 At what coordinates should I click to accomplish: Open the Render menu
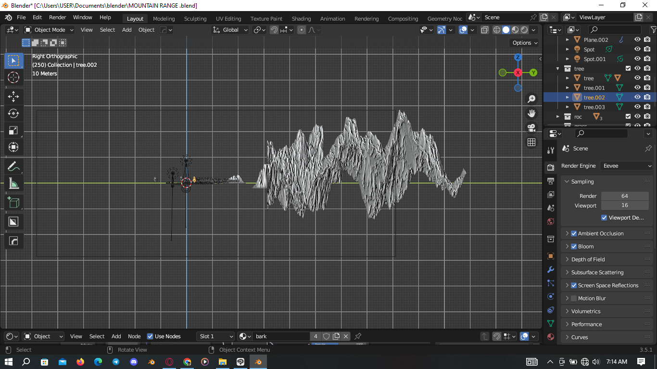coord(57,17)
